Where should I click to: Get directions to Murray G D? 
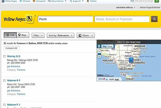click(x=14, y=66)
